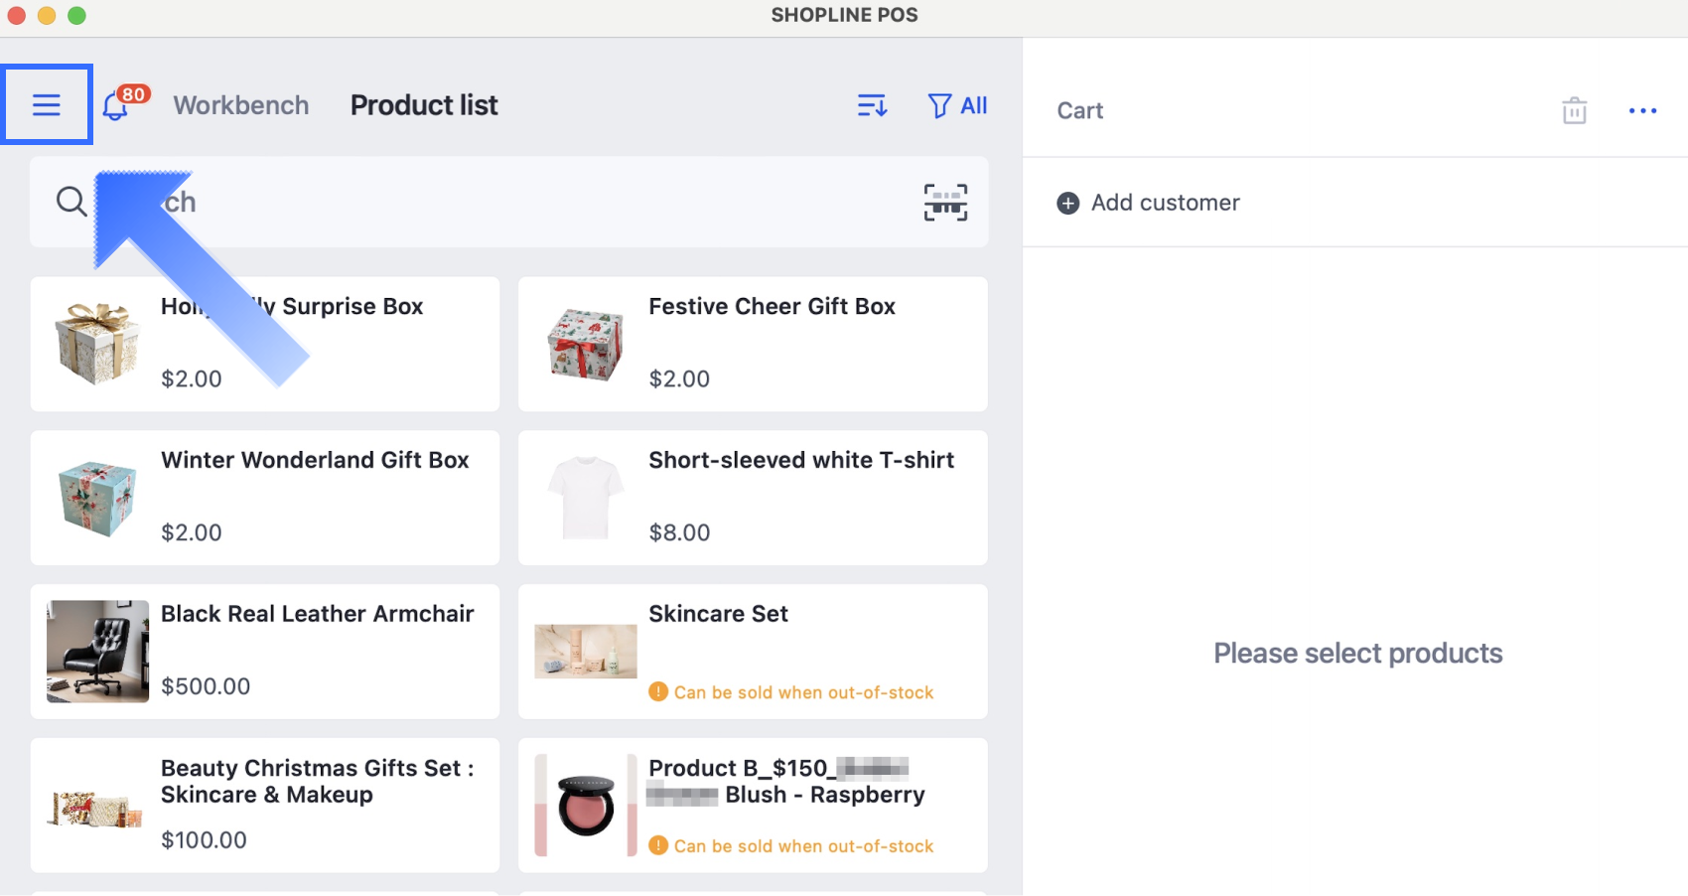Click the Add customer plus icon
Screen dimensions: 1688x896
point(1068,203)
